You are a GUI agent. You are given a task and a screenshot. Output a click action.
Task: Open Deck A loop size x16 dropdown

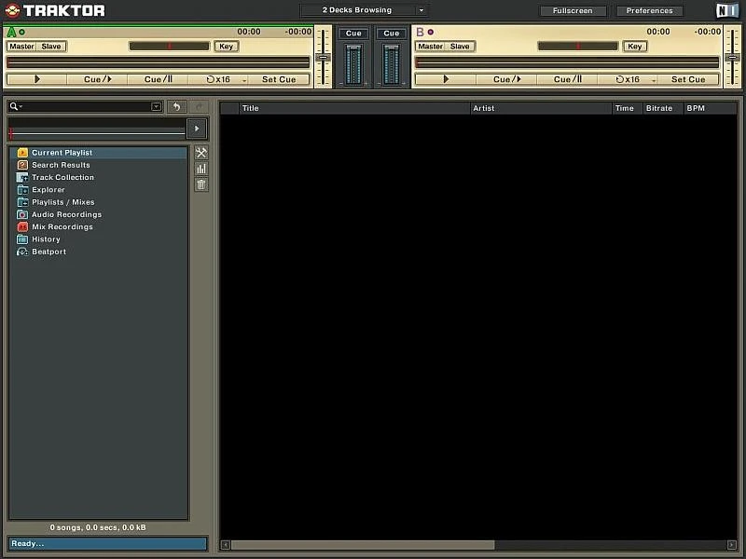(245, 80)
